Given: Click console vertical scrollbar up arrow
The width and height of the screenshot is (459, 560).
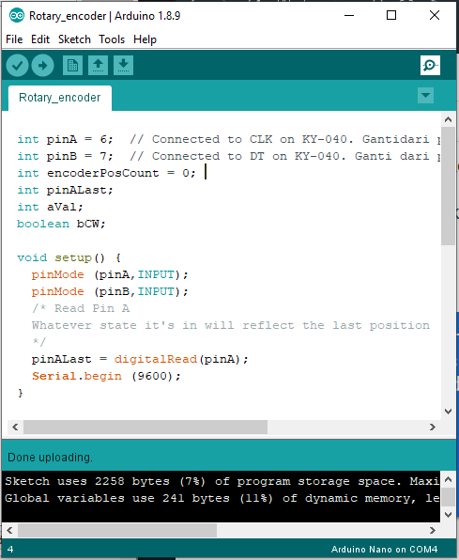Looking at the screenshot, I should tap(449, 479).
